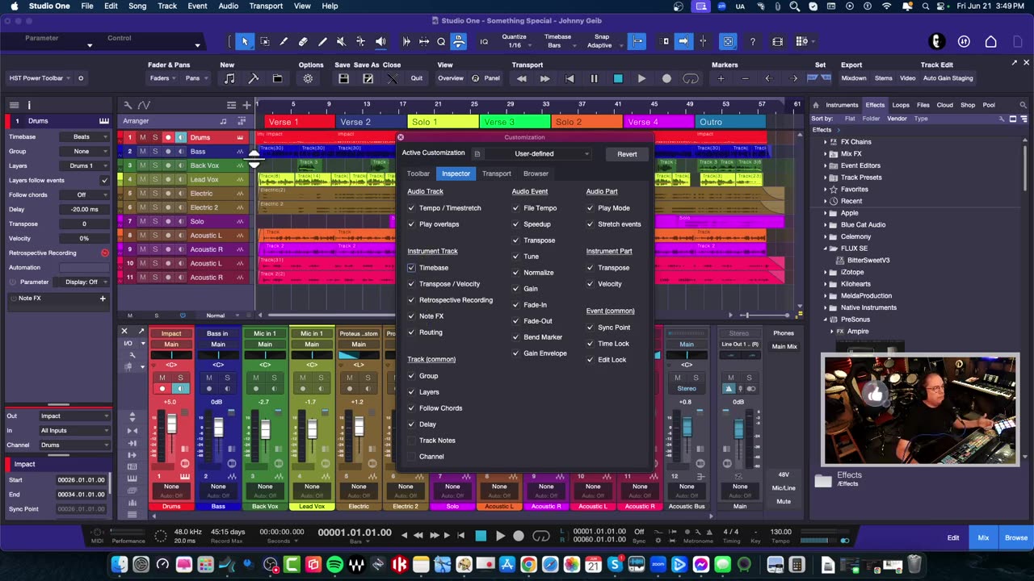Click Record circle in power toolbar

(x=666, y=78)
